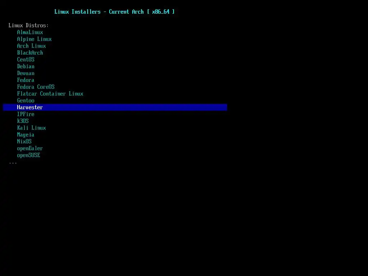The height and width of the screenshot is (276, 368).
Task: Click the Linux Installers title line
Action: [x=114, y=12]
